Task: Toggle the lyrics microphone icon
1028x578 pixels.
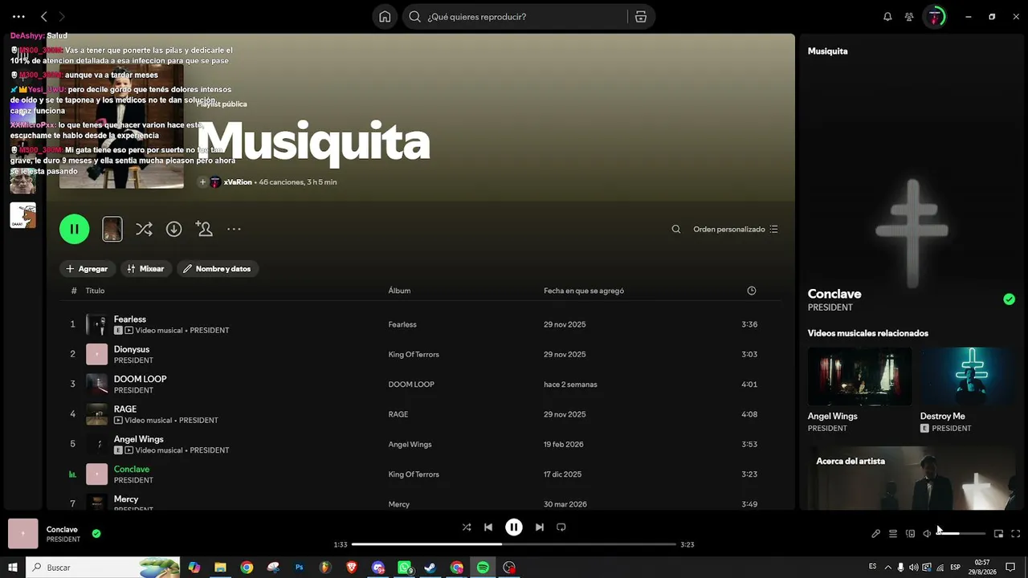Action: coord(876,534)
